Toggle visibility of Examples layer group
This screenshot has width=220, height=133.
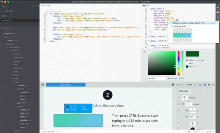pos(178,104)
